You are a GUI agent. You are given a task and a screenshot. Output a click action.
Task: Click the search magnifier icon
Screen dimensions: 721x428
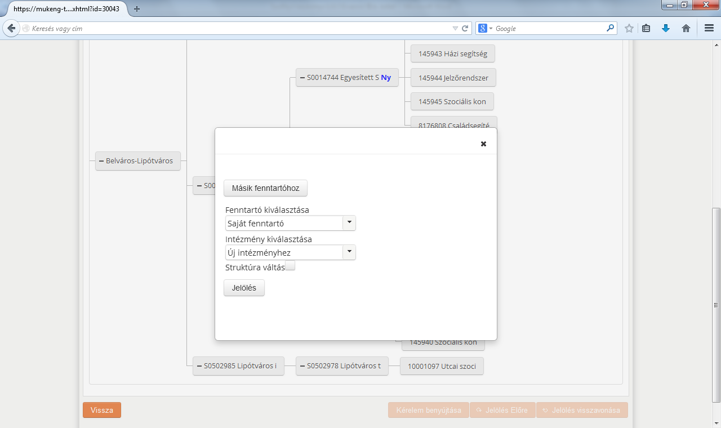pyautogui.click(x=610, y=28)
